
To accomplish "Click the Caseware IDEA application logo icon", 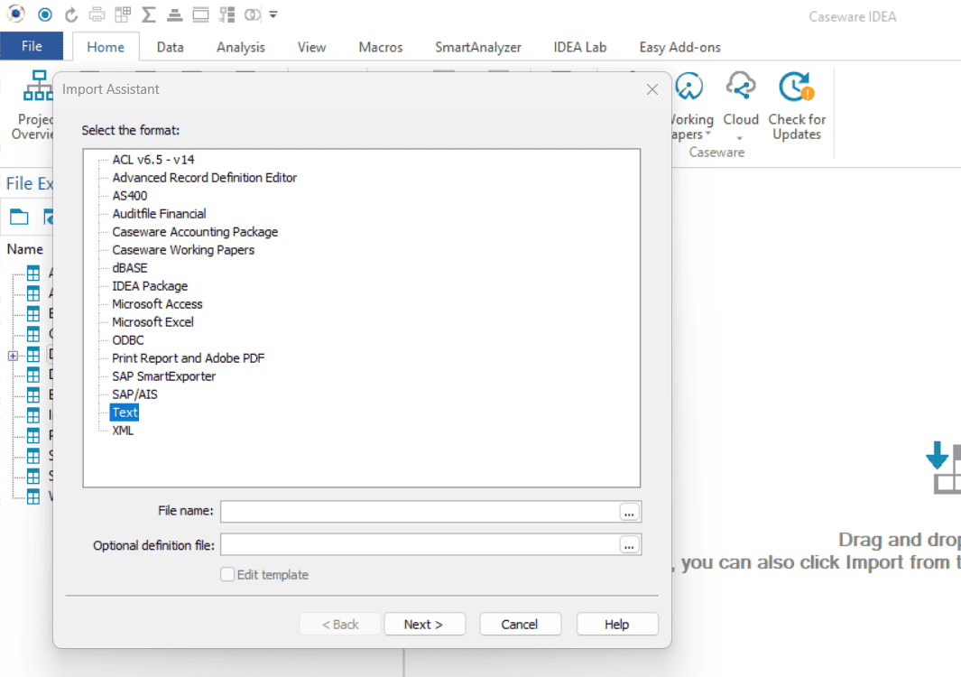I will pos(15,14).
